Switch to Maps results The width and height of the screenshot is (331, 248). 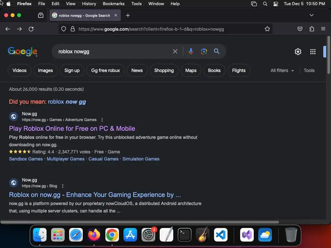[x=191, y=70]
